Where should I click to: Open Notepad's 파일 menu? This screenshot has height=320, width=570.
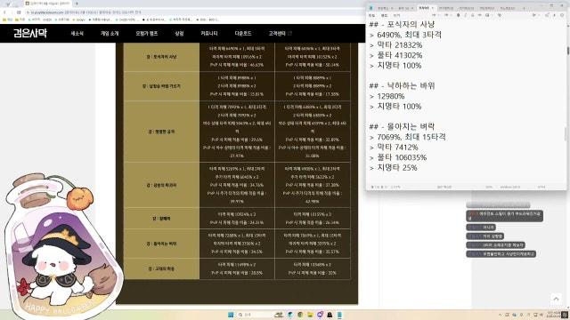click(371, 16)
